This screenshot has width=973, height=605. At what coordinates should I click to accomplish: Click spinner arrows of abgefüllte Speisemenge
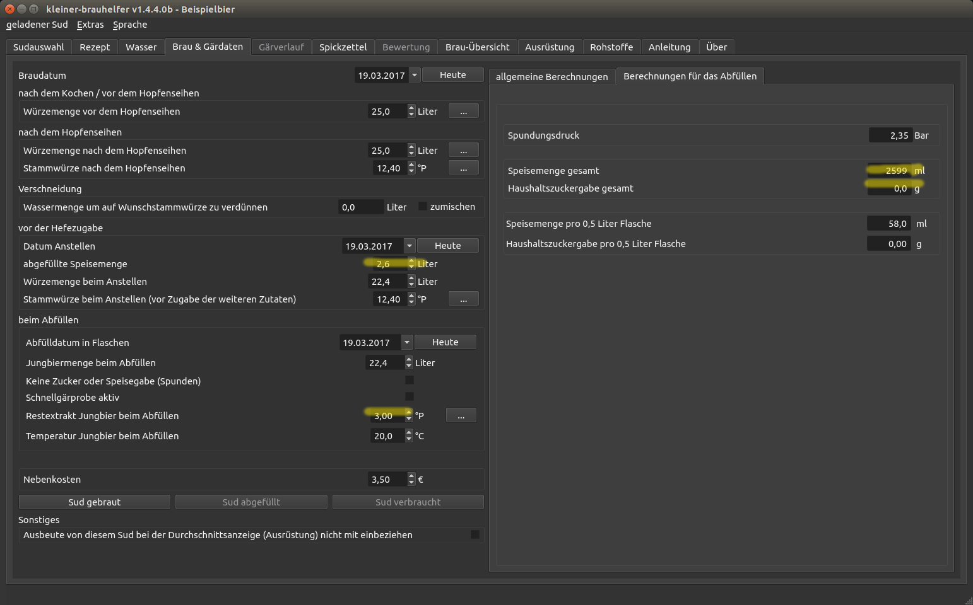(x=411, y=264)
